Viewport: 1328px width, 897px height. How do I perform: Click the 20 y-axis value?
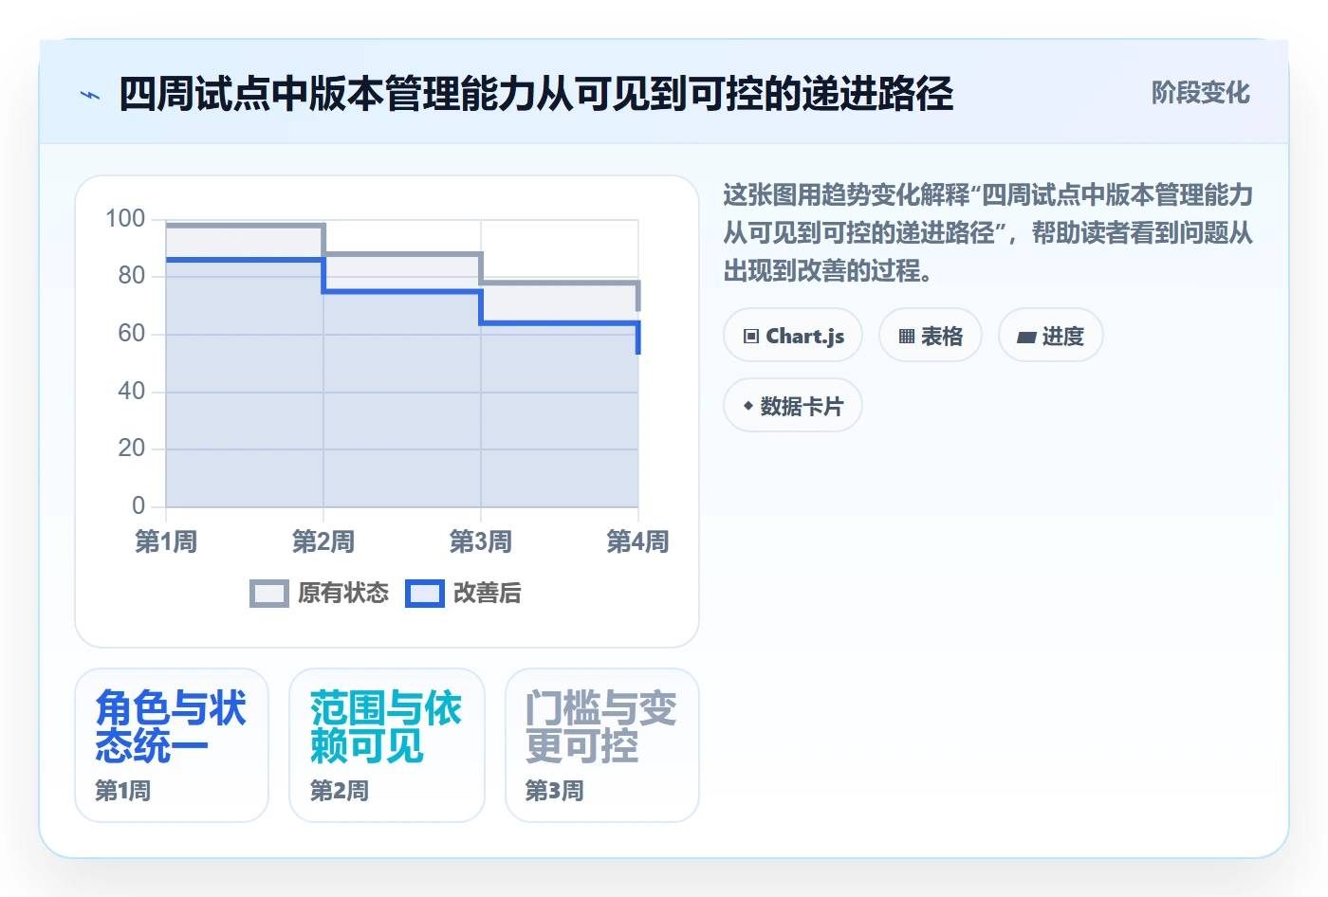point(132,448)
